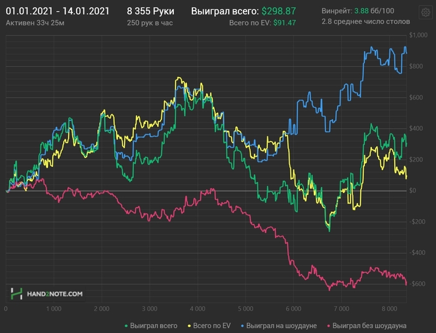This screenshot has height=333, width=436.
Task: Click the $400 y-axis label
Action: [x=416, y=128]
